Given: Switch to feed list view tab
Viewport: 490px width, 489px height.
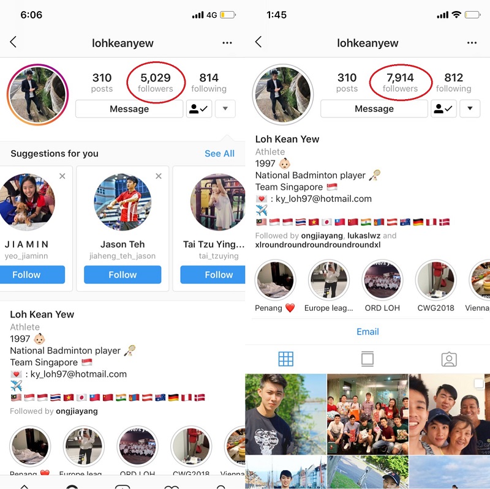Looking at the screenshot, I should 367,359.
